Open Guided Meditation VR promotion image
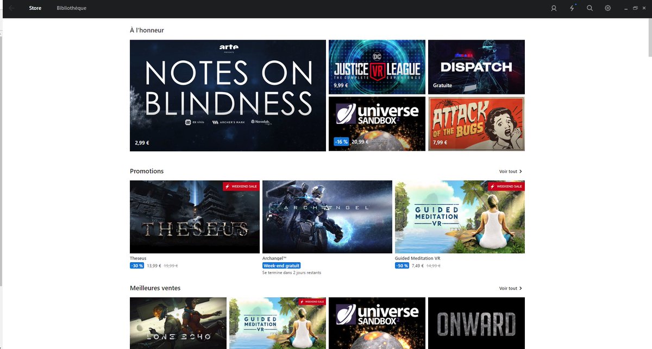 pyautogui.click(x=460, y=217)
